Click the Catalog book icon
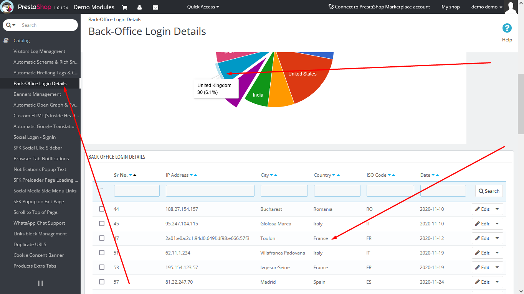This screenshot has width=524, height=294. (x=6, y=40)
